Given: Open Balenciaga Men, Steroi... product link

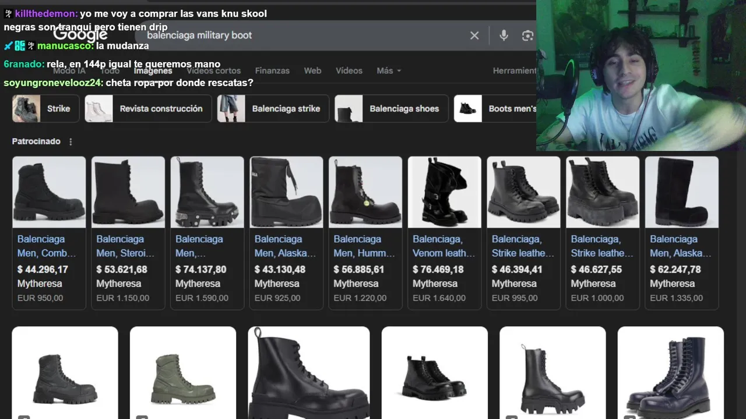Looking at the screenshot, I should [125, 246].
